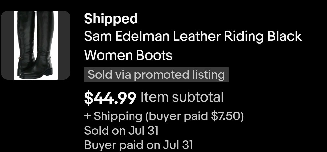Image resolution: width=327 pixels, height=152 pixels.
Task: Select the $44.99 price amount
Action: click(x=110, y=98)
